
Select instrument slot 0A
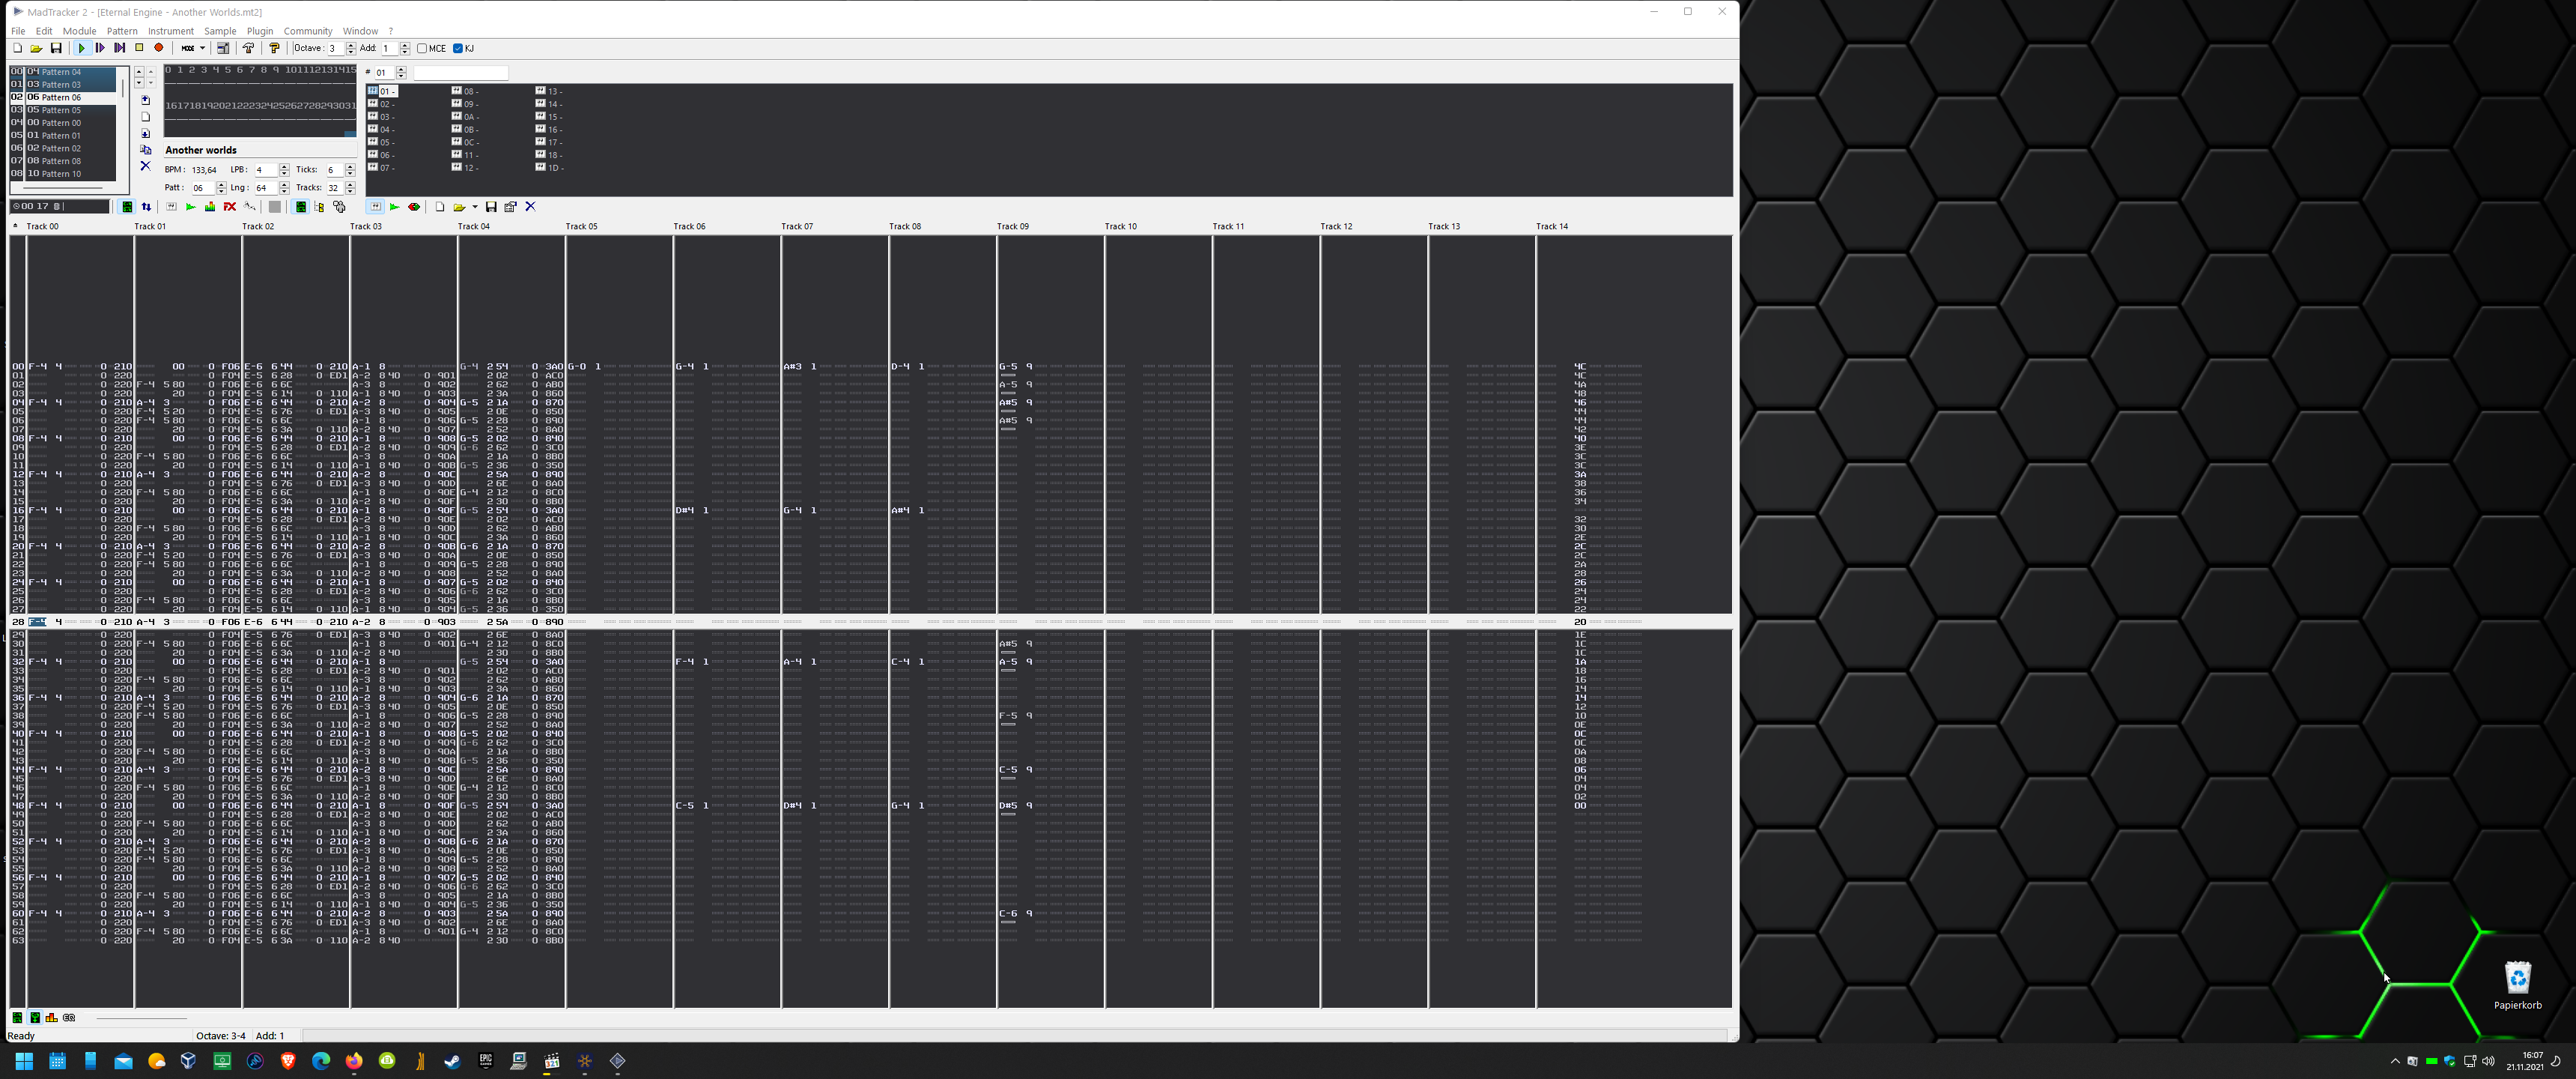tap(470, 117)
